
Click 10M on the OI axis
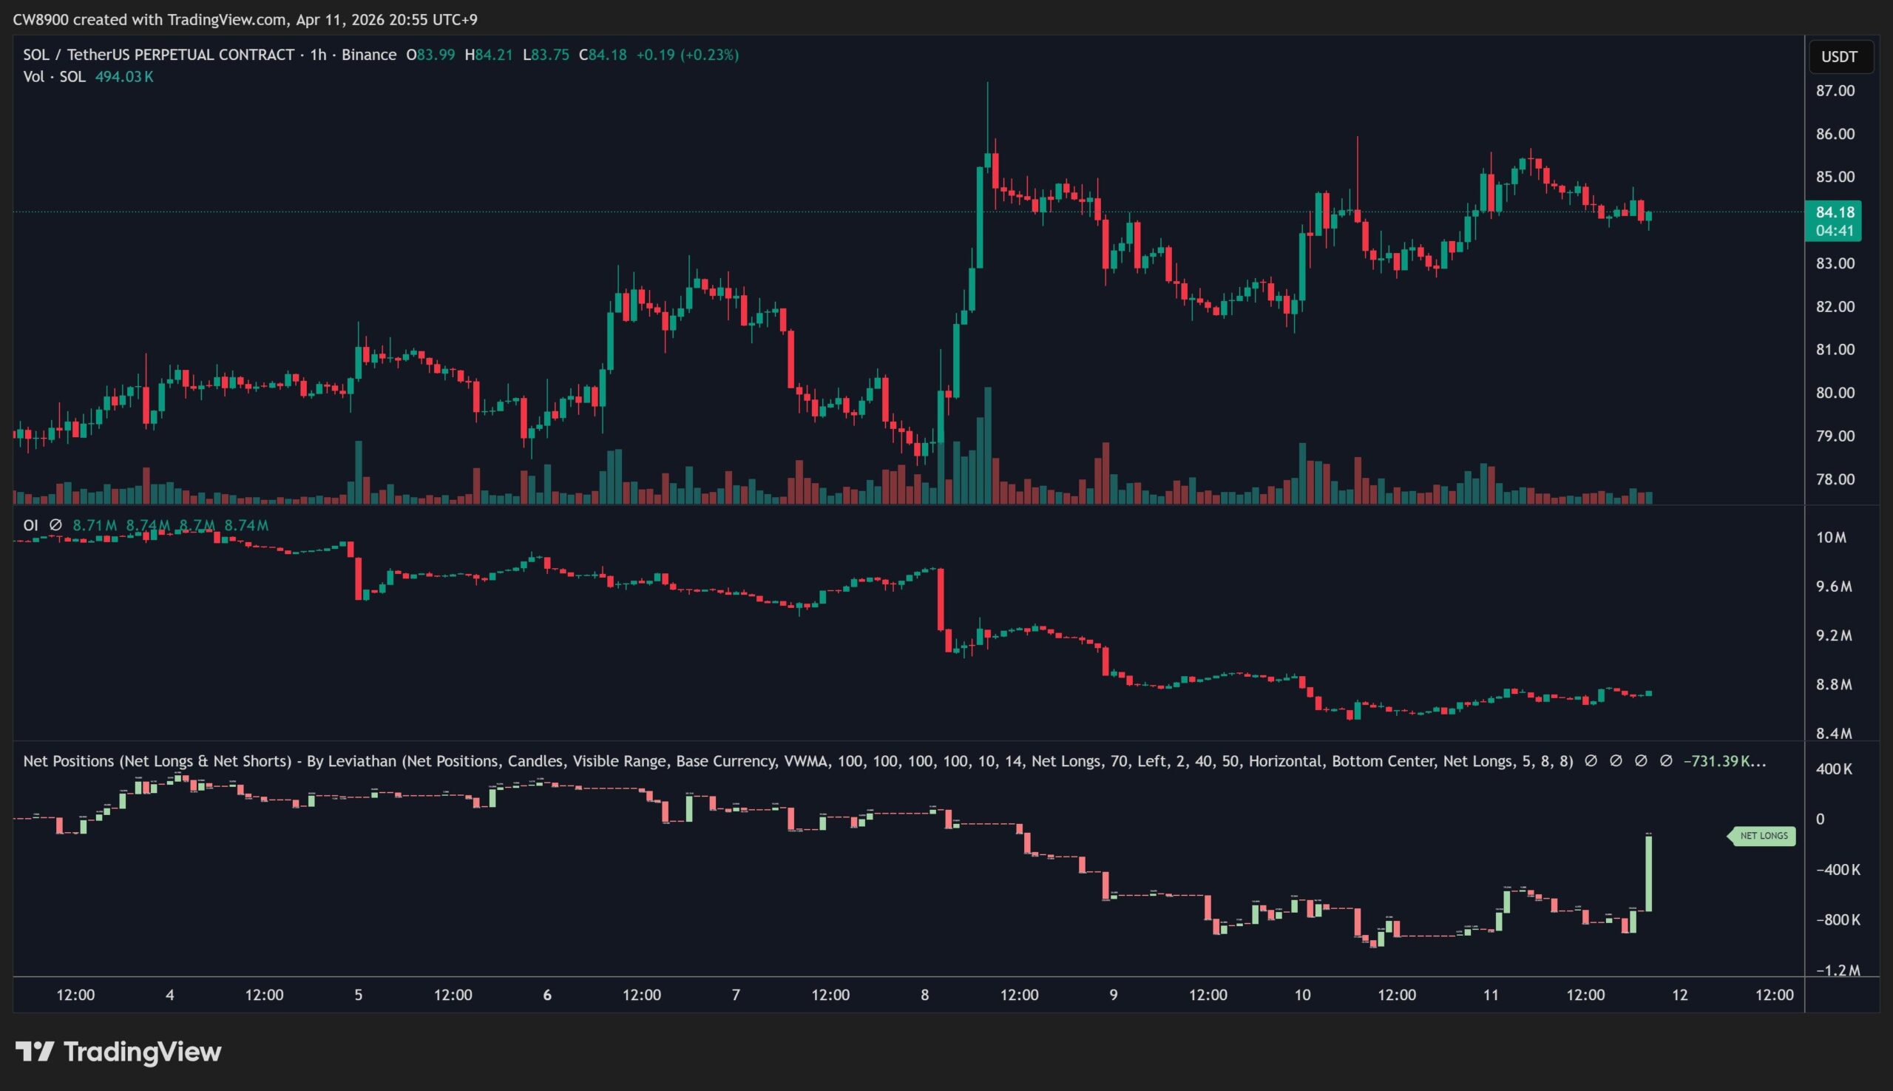click(x=1831, y=537)
